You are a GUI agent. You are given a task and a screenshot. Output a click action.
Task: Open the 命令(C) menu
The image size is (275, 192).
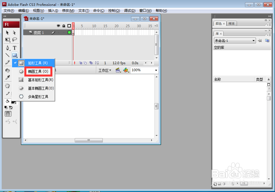pos(99,11)
